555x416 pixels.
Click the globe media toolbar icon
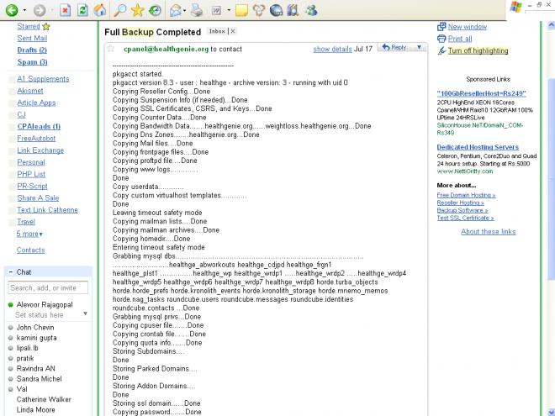pyautogui.click(x=276, y=10)
